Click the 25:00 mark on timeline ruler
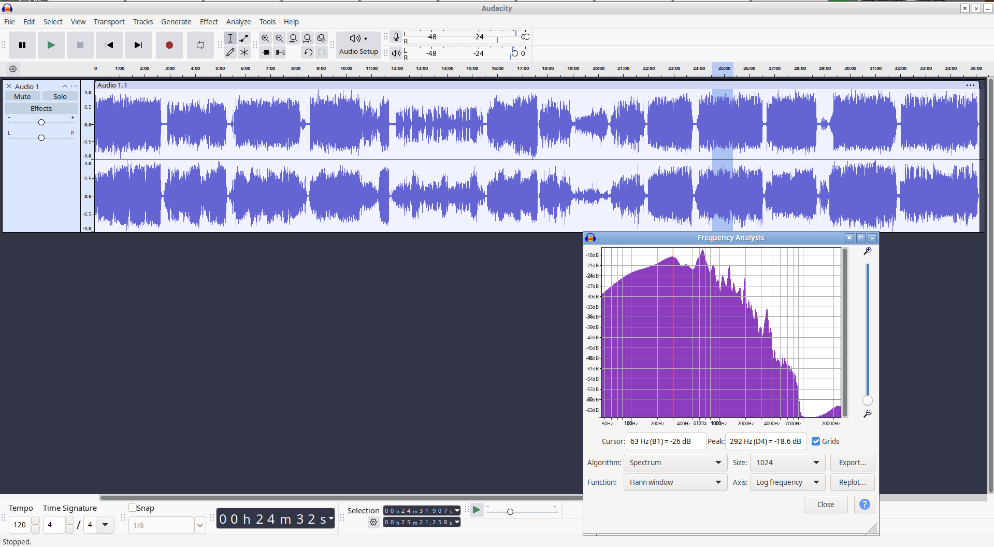This screenshot has height=547, width=994. point(724,68)
